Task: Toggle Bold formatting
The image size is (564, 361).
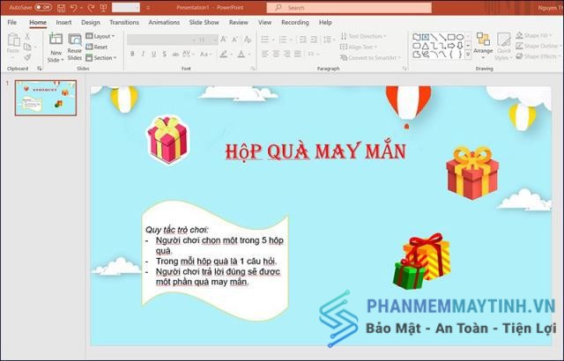Action: [132, 55]
